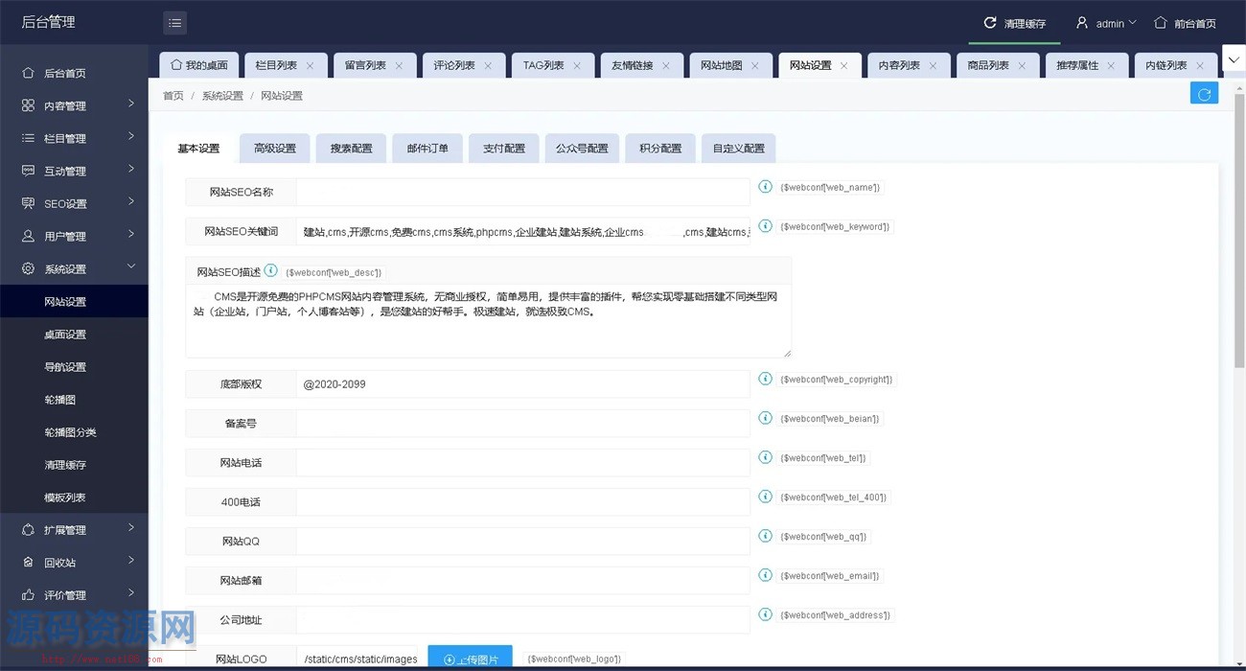Open the admin user dropdown
The width and height of the screenshot is (1246, 671).
coord(1105,23)
